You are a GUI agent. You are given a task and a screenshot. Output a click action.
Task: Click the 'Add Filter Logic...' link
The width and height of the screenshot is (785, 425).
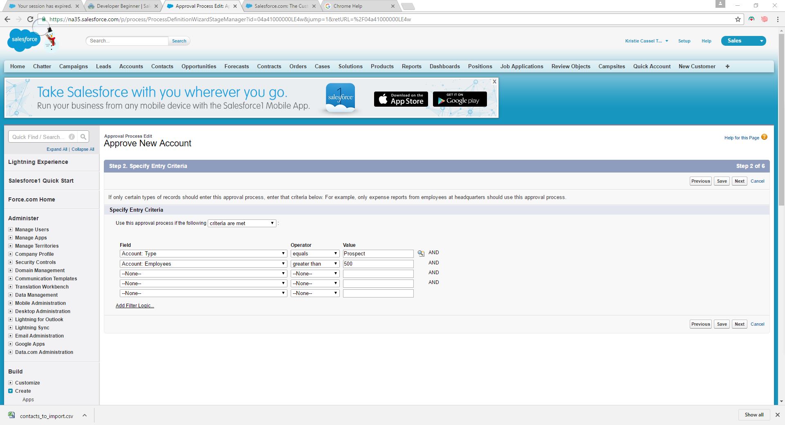pos(135,305)
